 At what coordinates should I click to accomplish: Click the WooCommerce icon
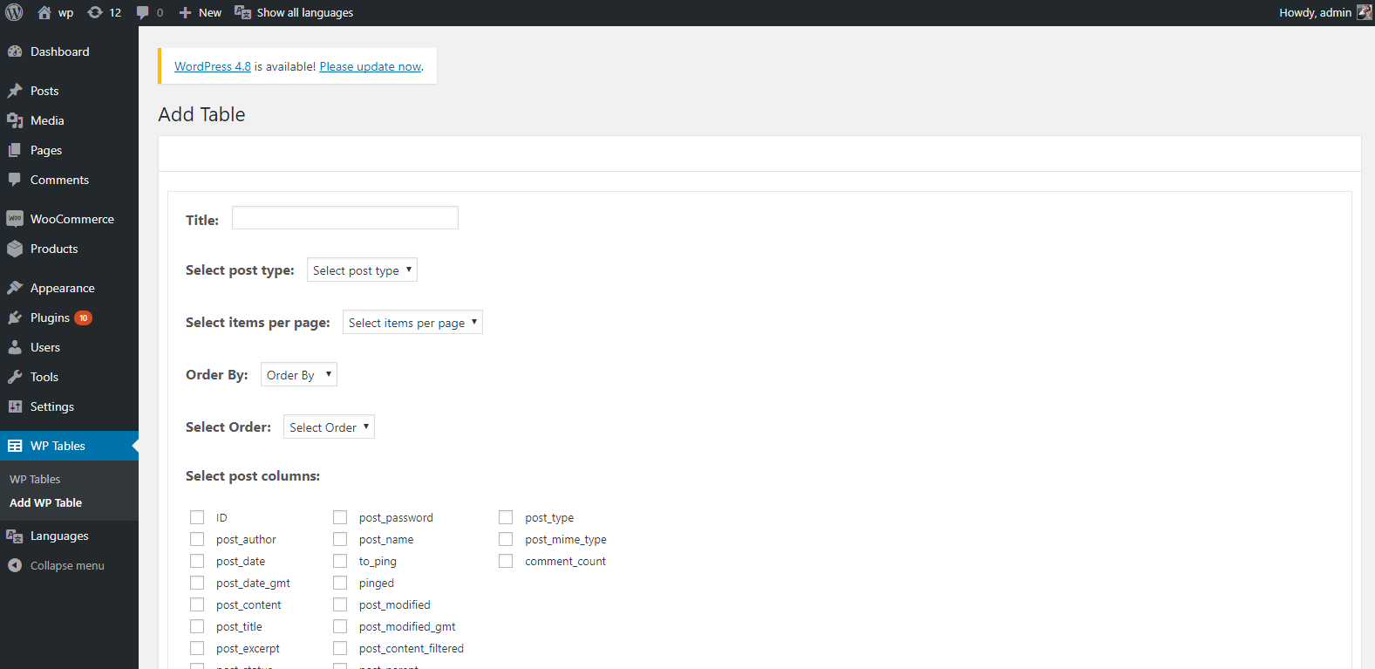(15, 219)
